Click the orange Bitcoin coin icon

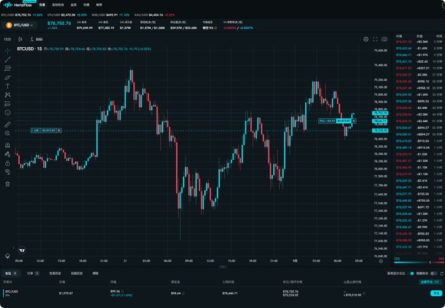[9, 26]
